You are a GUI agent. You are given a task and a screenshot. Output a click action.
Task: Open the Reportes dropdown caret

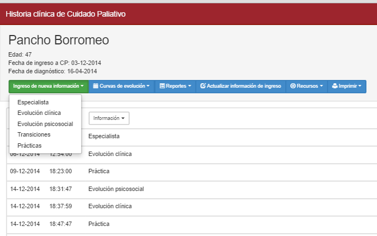(x=189, y=87)
